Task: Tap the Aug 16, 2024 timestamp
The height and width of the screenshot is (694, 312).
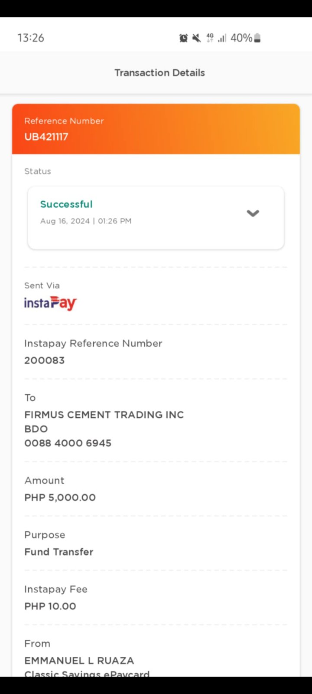Action: [86, 221]
